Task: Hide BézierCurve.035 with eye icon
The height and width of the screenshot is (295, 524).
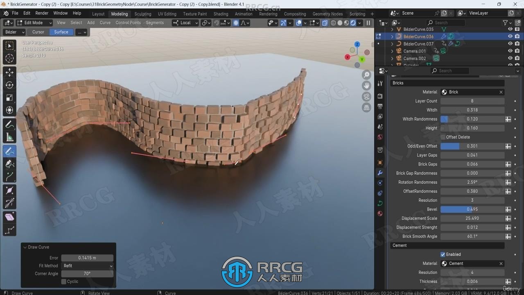Action: click(x=510, y=29)
